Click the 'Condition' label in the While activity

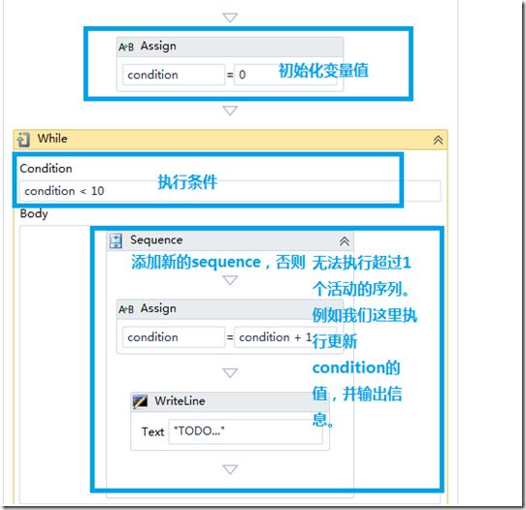46,169
